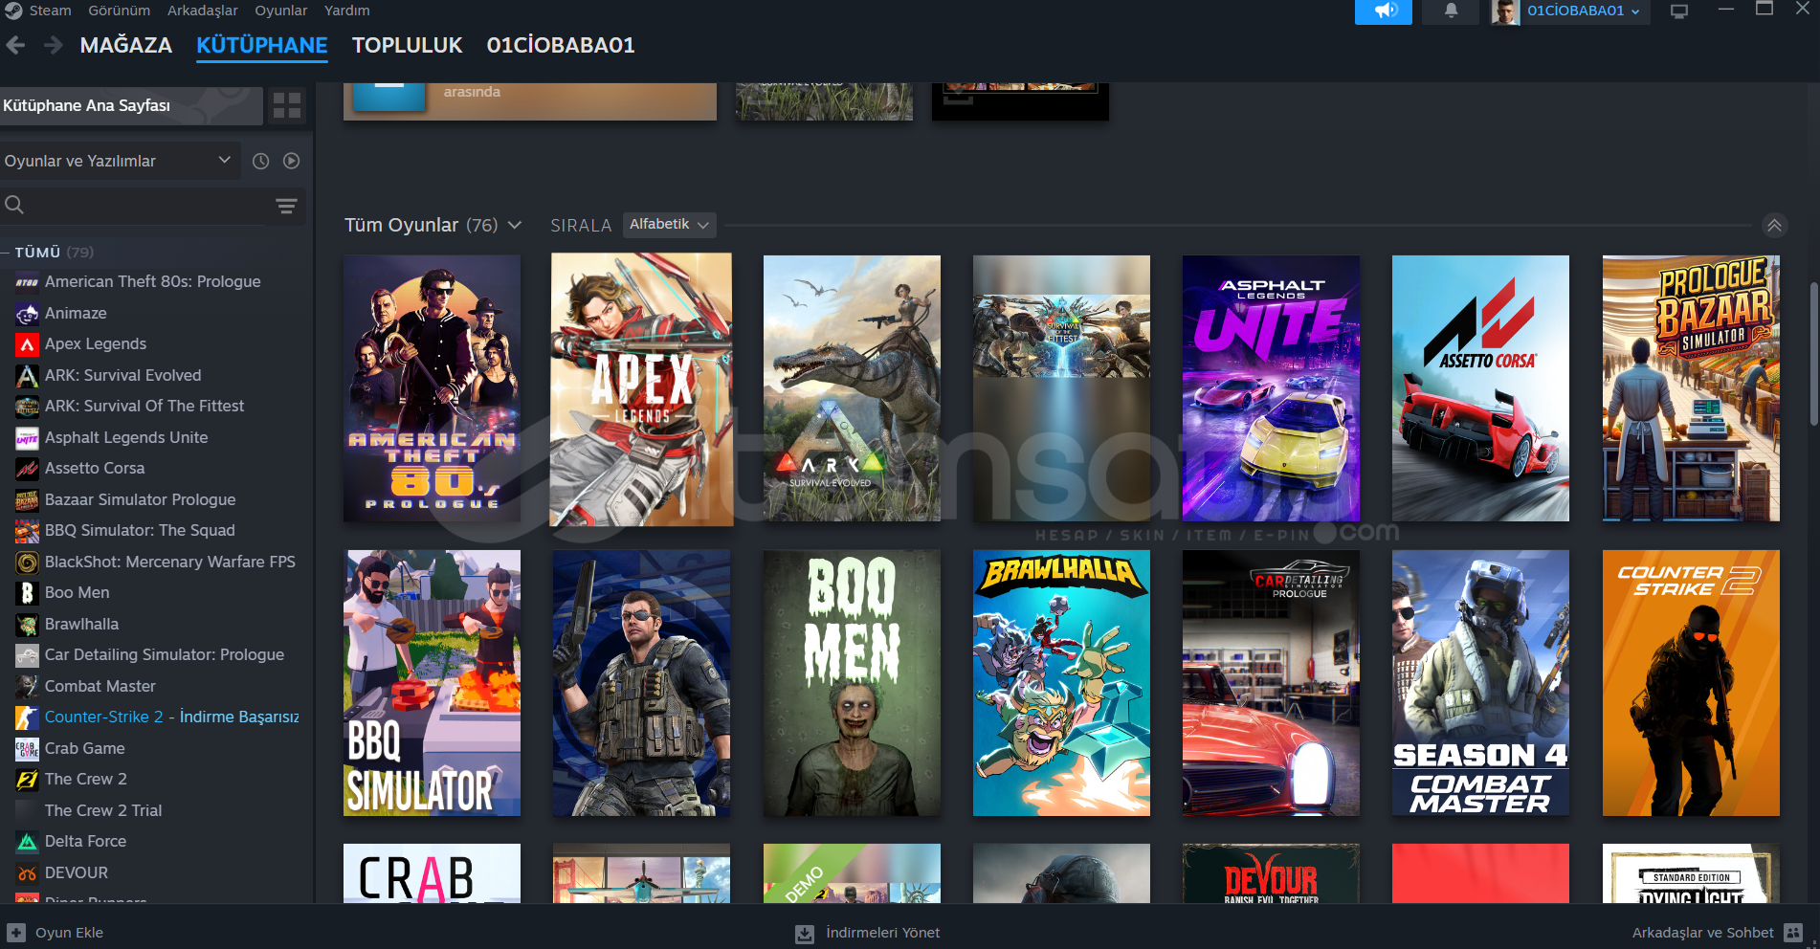
Task: Select Animaze in sidebar list
Action: (76, 313)
